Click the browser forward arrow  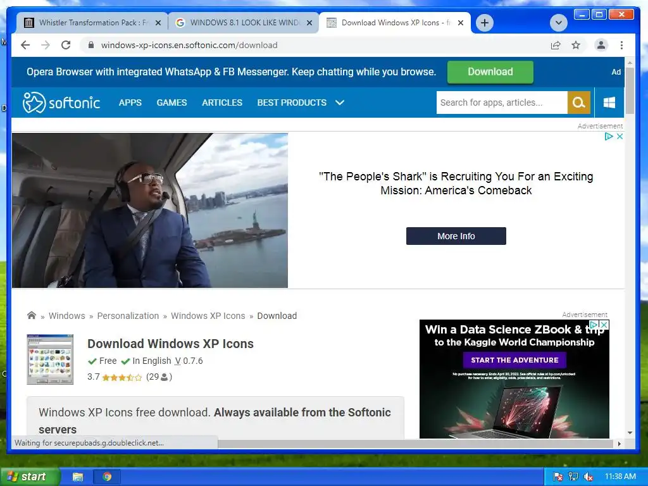[46, 45]
